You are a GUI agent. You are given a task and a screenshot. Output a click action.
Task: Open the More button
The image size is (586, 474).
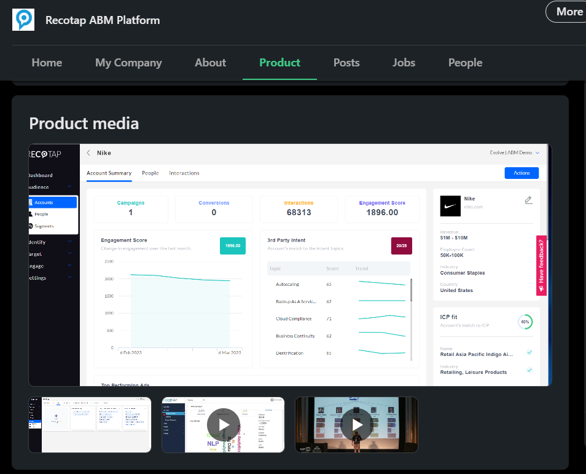coord(568,12)
